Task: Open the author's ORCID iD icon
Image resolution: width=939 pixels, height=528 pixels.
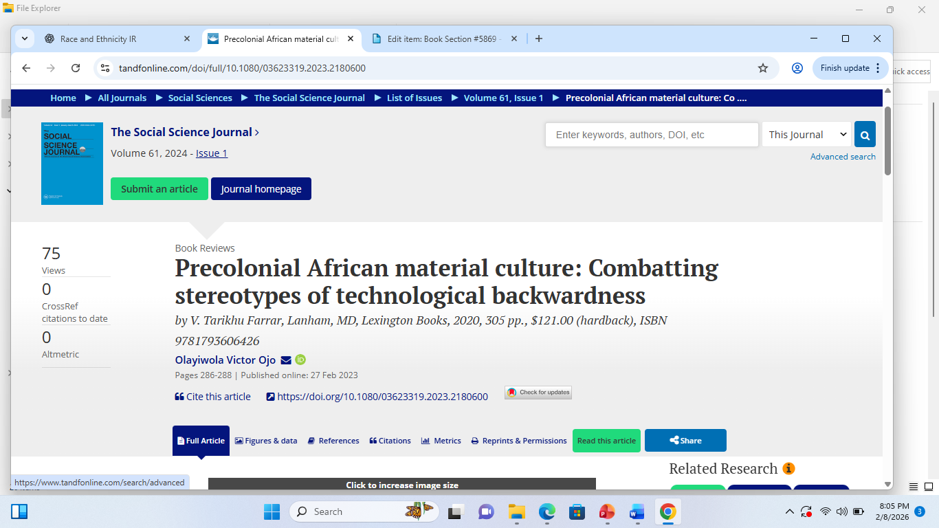Action: click(300, 360)
